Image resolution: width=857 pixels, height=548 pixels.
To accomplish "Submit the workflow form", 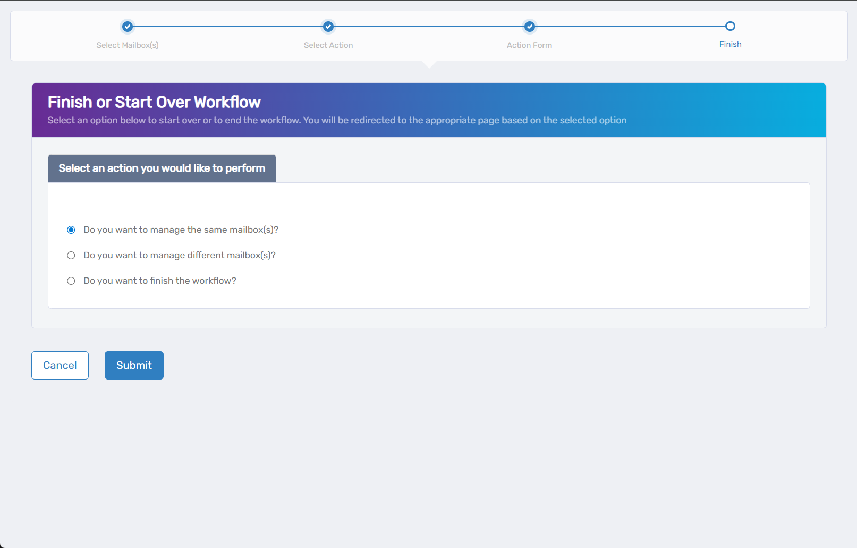I will click(133, 365).
